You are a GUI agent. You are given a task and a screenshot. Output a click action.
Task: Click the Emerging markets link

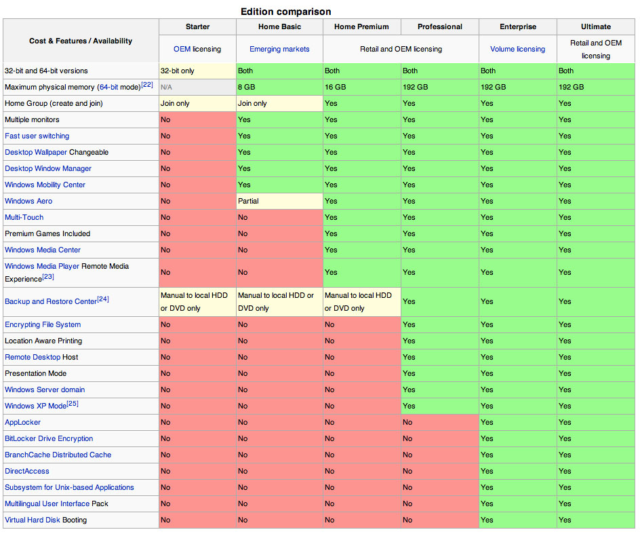[x=279, y=49]
